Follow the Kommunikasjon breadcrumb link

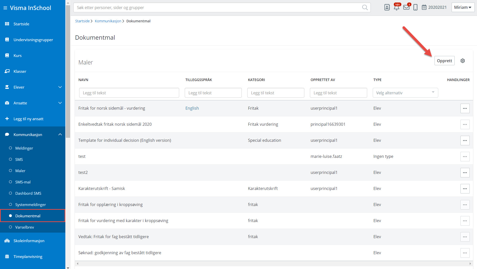pyautogui.click(x=108, y=21)
